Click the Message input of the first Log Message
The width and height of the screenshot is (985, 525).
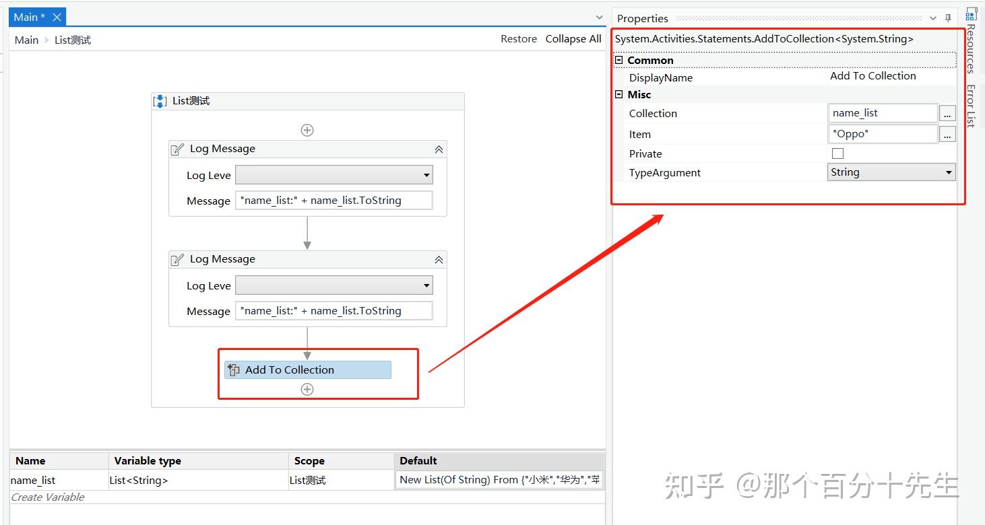333,200
